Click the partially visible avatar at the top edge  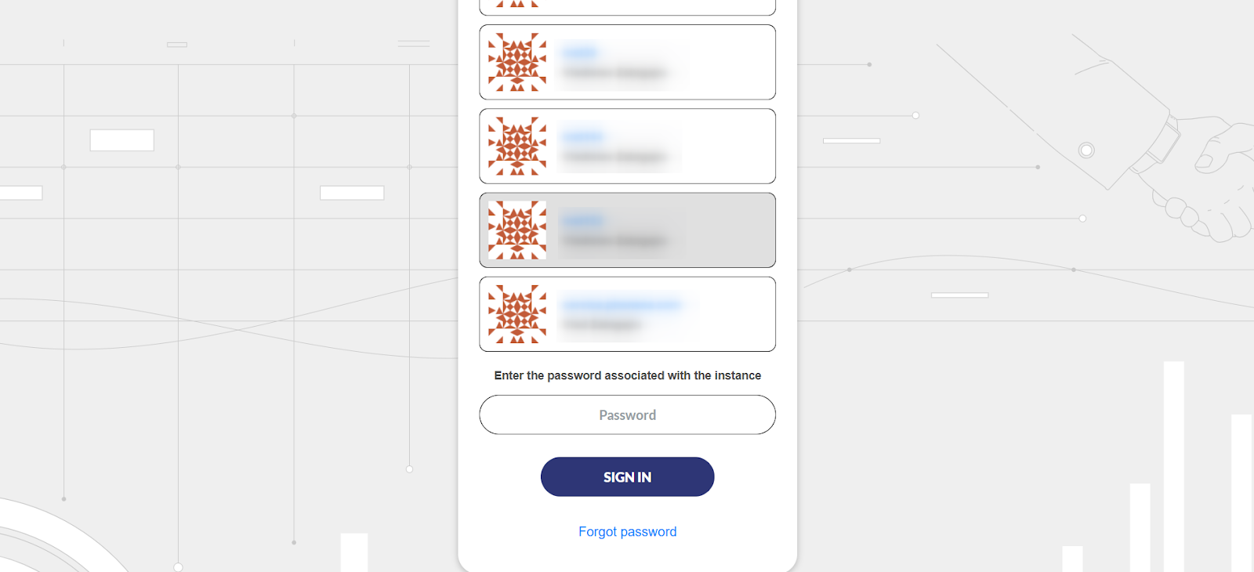[x=517, y=3]
